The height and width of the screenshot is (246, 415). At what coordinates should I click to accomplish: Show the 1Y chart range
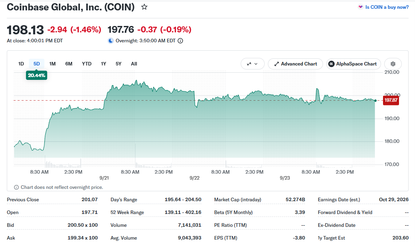[104, 63]
